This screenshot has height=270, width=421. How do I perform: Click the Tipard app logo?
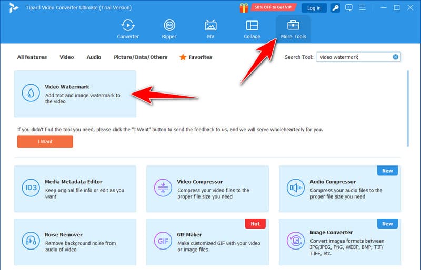tap(14, 7)
